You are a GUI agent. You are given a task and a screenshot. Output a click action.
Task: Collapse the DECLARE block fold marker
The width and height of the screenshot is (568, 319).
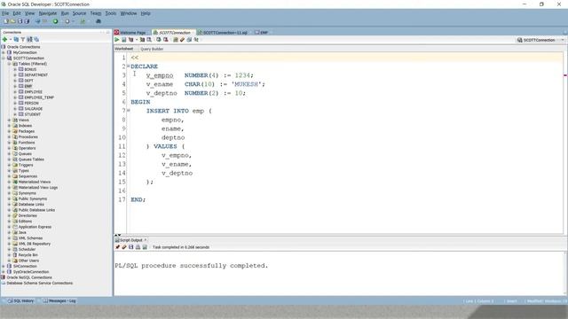pyautogui.click(x=128, y=66)
